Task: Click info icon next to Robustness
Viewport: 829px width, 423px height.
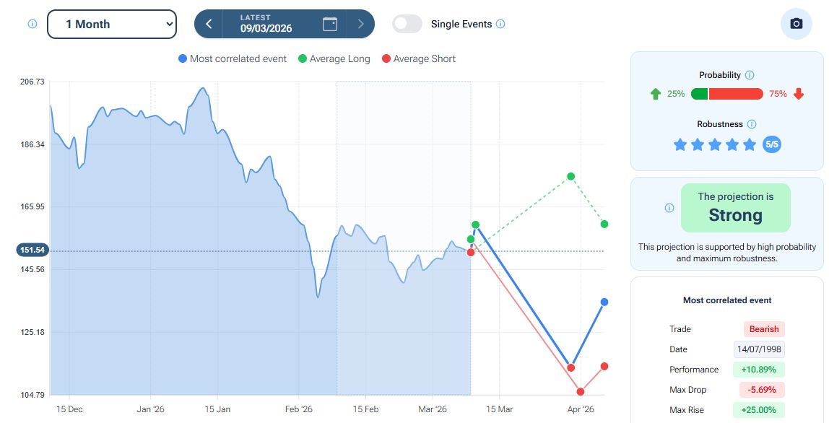Action: [x=752, y=124]
